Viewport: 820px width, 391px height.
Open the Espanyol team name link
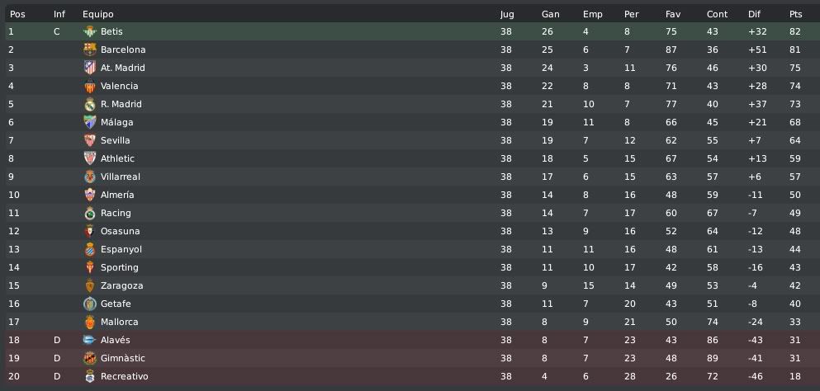pyautogui.click(x=121, y=249)
